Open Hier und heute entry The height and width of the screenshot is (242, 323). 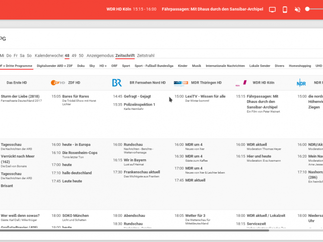[x=259, y=156]
